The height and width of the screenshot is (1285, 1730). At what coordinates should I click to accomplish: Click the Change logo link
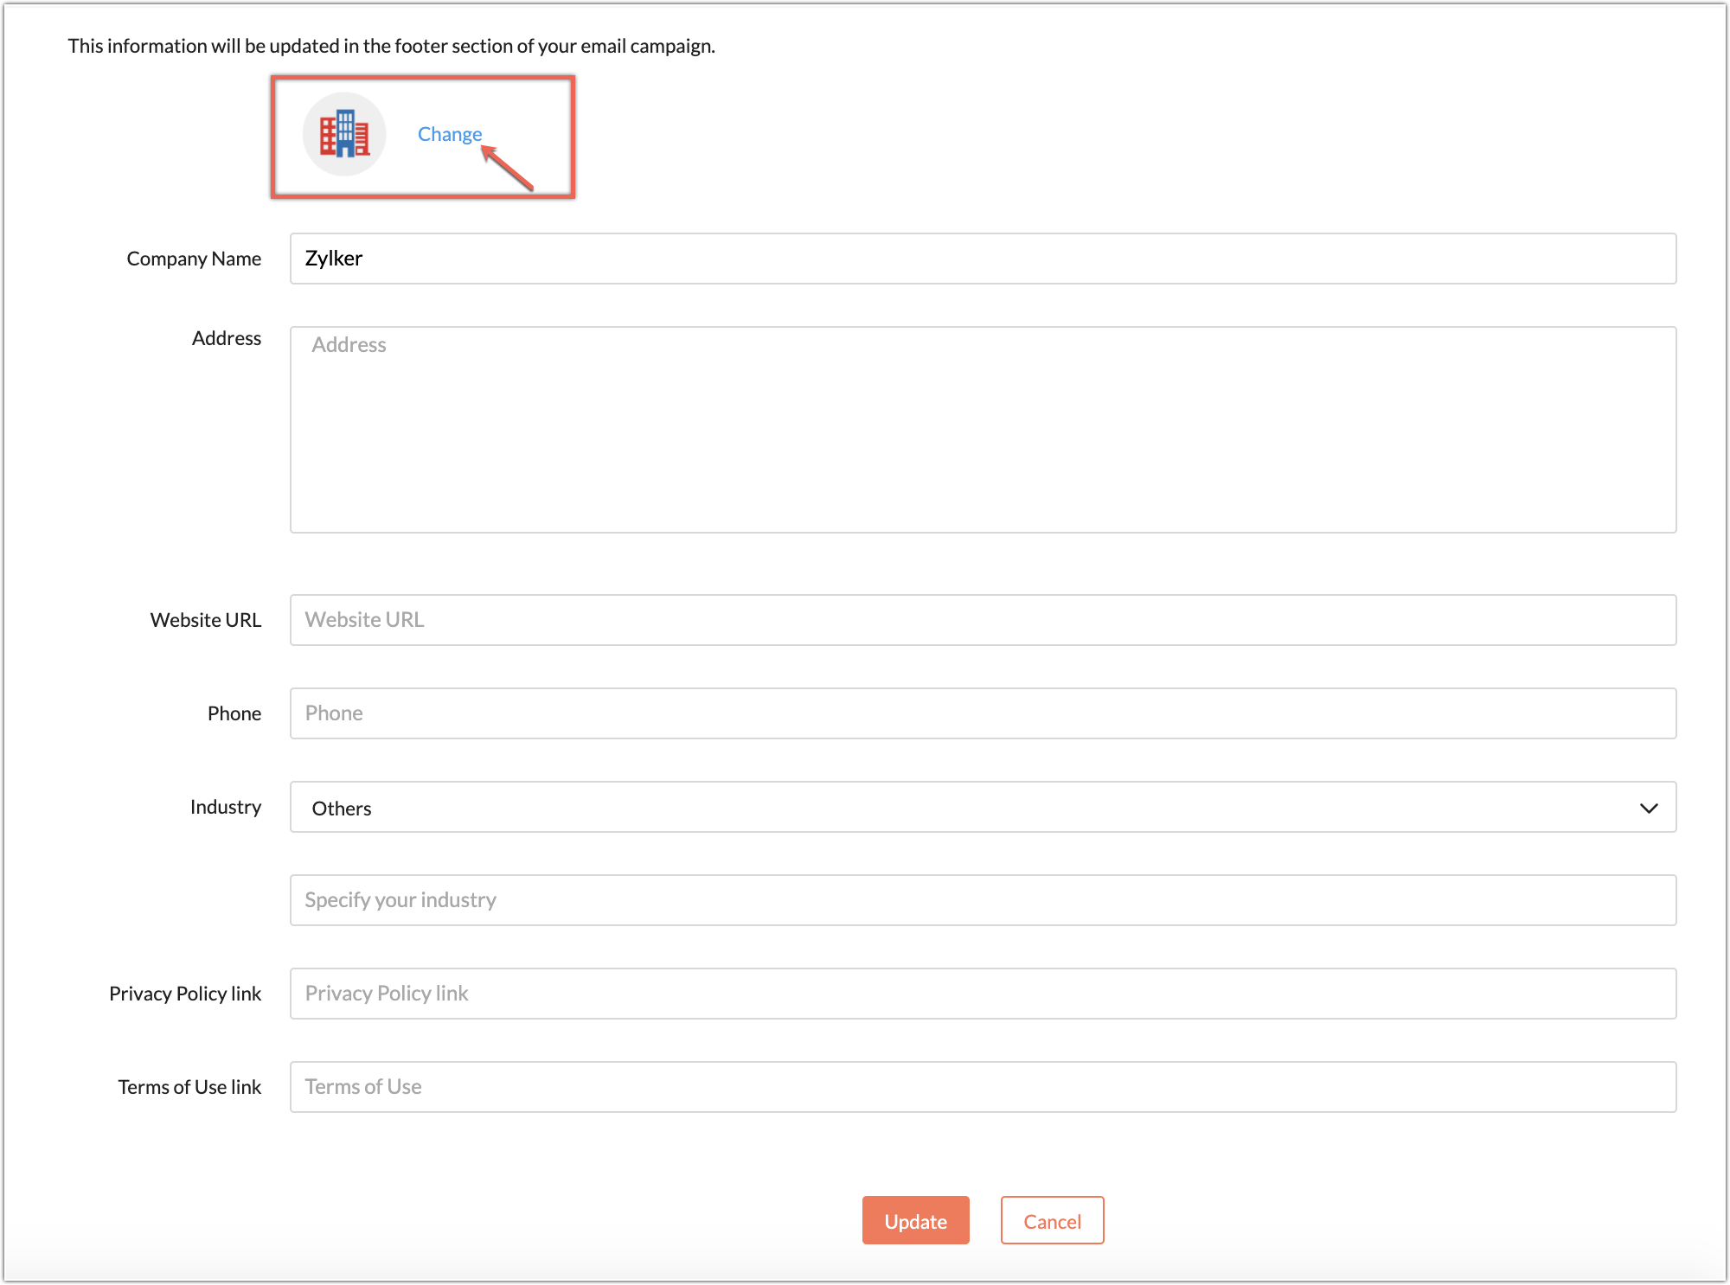coord(449,134)
